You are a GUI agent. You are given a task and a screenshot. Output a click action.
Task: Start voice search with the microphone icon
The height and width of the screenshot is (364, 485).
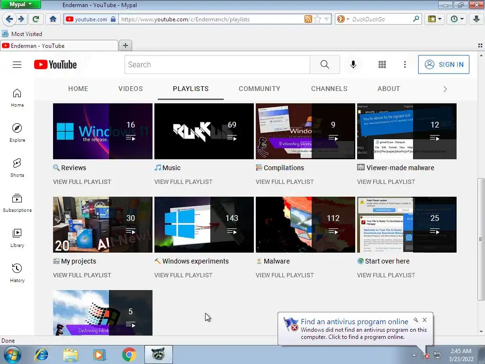[353, 64]
